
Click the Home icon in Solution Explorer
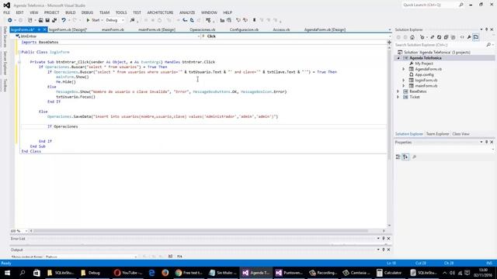point(412,37)
